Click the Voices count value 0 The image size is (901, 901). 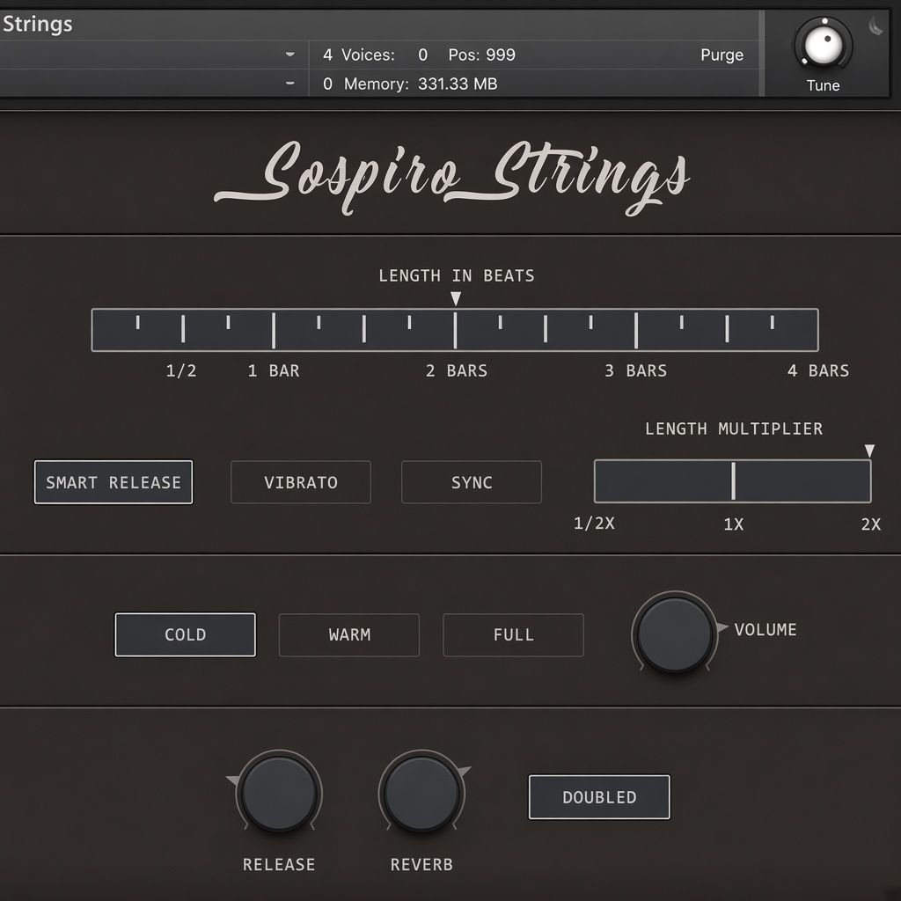[x=423, y=55]
